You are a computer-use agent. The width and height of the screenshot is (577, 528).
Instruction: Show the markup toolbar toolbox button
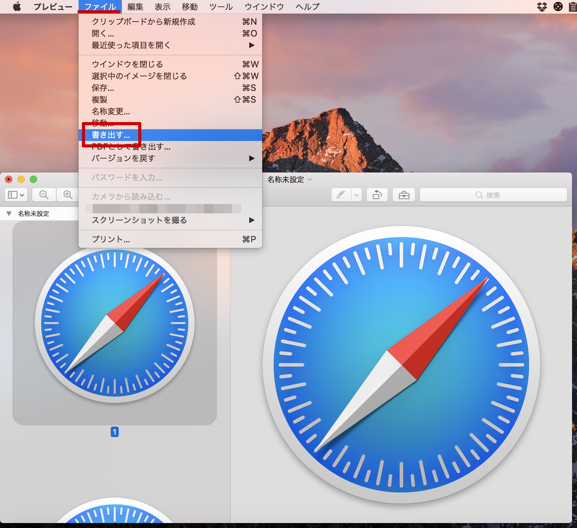(x=404, y=195)
